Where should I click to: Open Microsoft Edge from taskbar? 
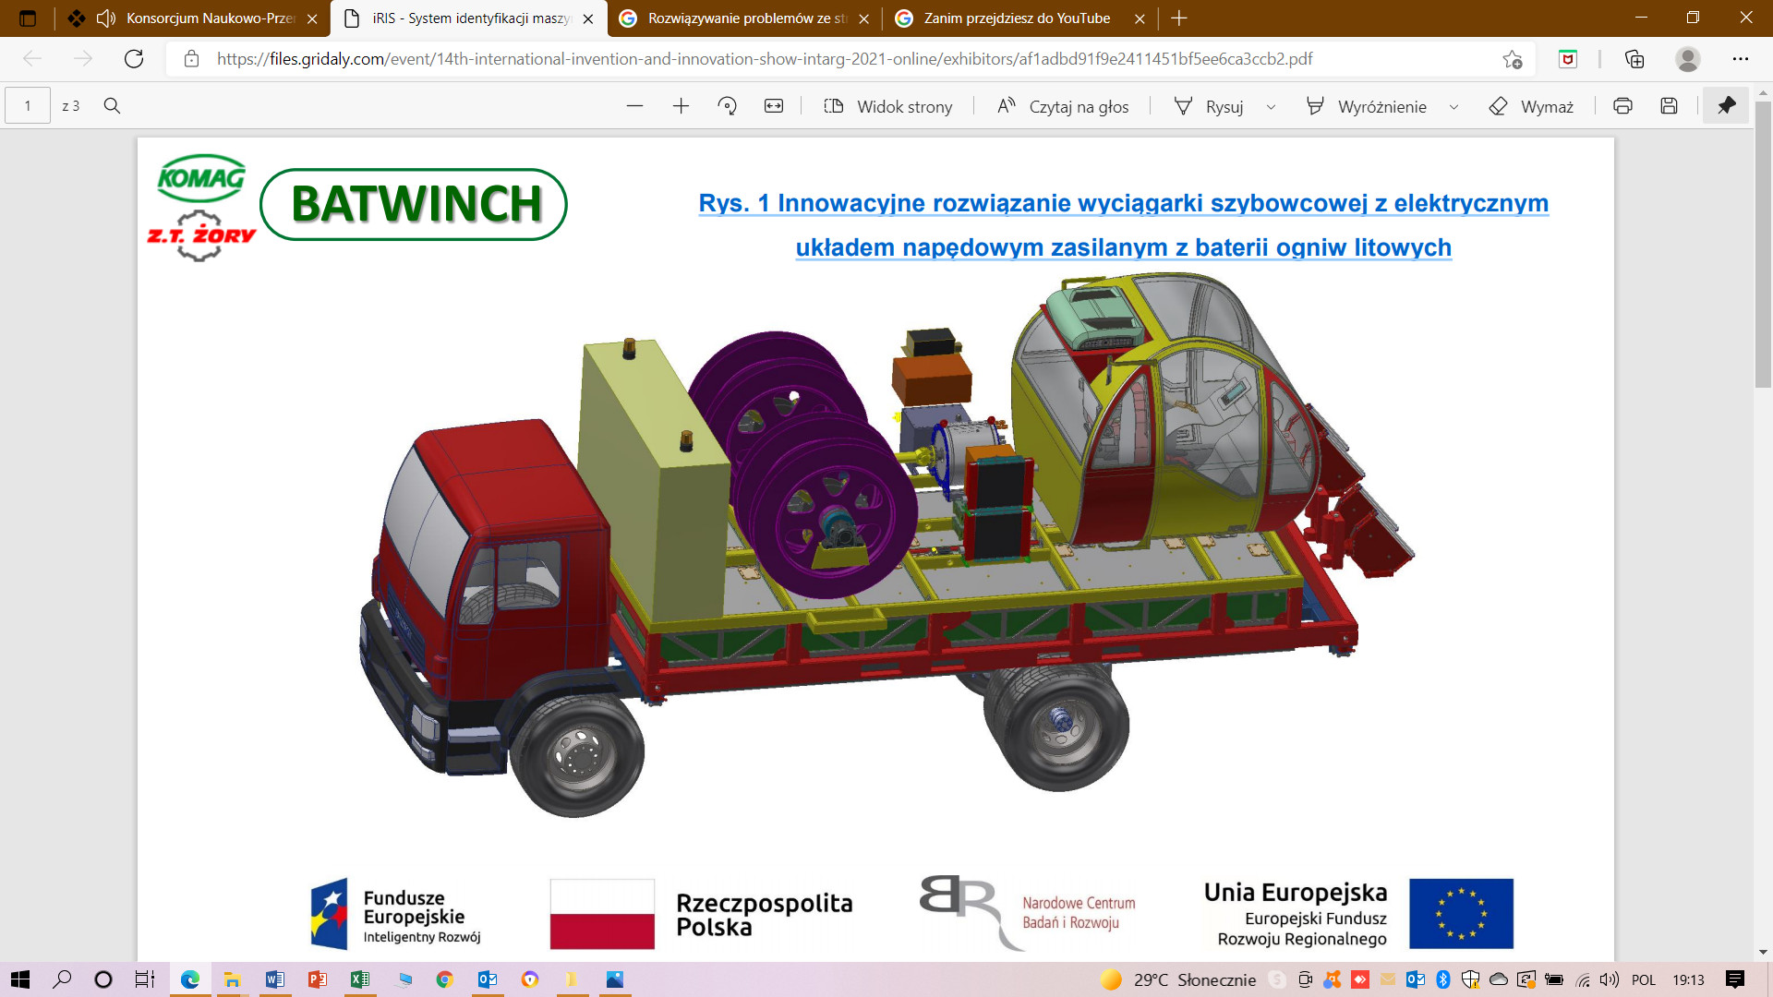point(190,979)
